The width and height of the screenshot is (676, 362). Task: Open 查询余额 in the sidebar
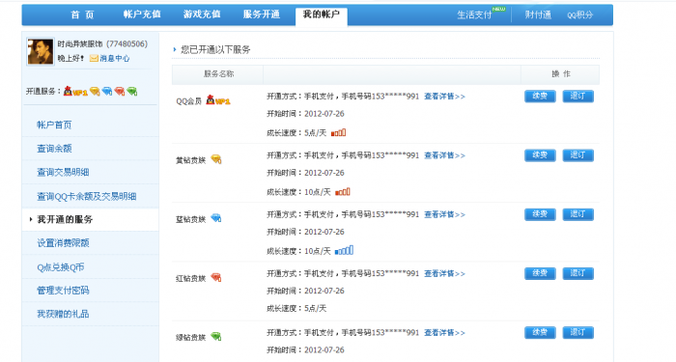(54, 149)
